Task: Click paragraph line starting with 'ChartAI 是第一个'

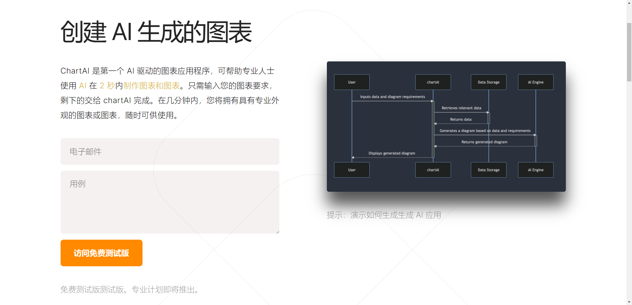Action: coord(168,71)
